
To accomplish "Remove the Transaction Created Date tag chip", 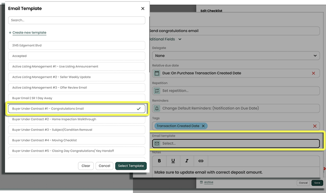I will coord(203,126).
